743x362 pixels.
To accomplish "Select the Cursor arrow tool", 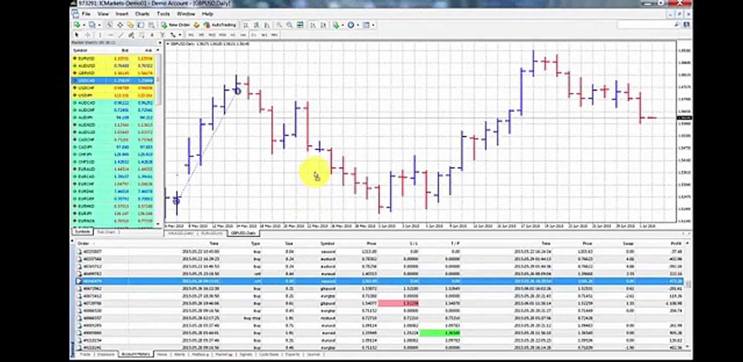I will click(77, 35).
